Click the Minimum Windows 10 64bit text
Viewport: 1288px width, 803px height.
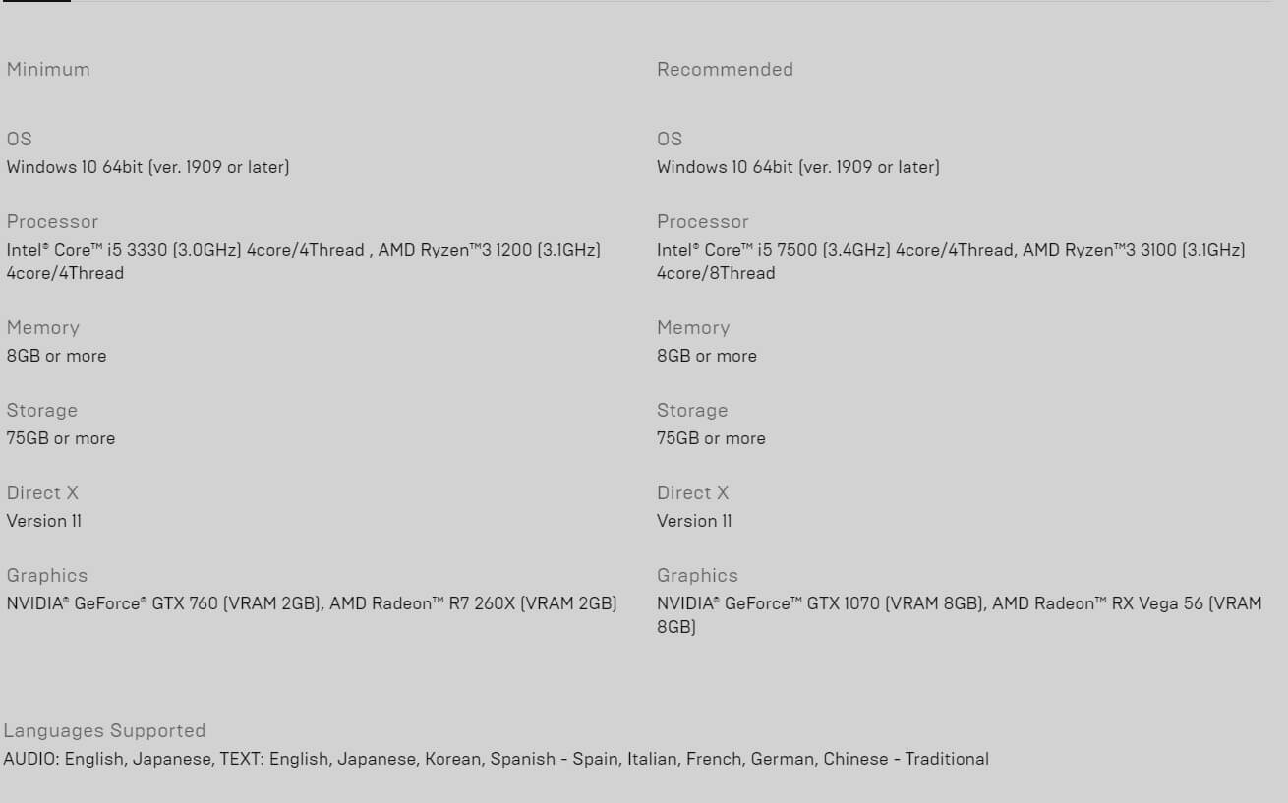(147, 167)
